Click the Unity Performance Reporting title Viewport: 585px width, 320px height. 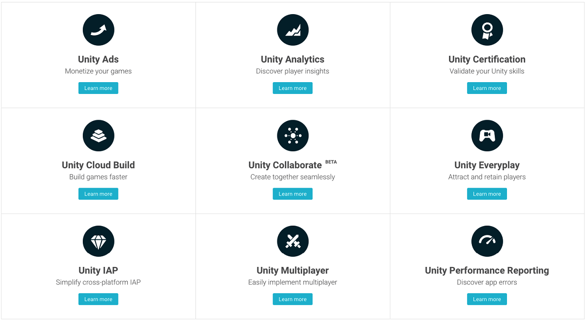tap(487, 270)
